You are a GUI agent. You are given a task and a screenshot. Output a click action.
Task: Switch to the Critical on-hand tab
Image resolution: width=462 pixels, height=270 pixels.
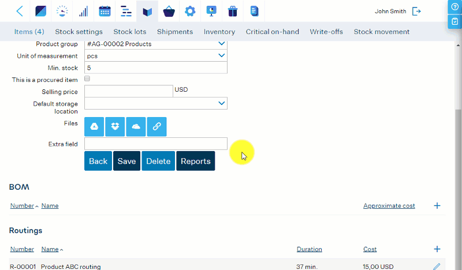[272, 32]
